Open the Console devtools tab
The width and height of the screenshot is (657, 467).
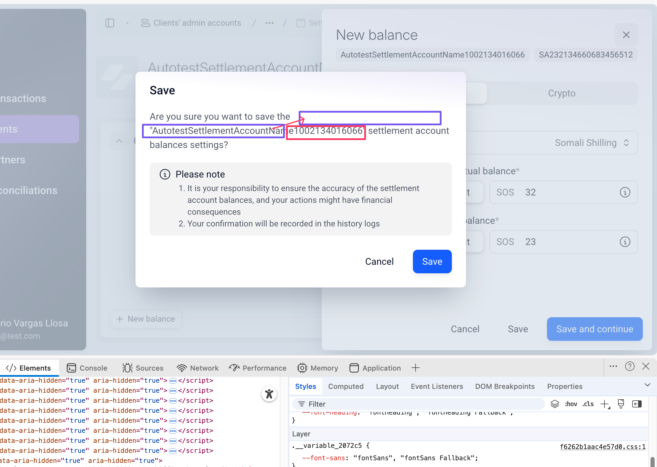click(x=87, y=368)
